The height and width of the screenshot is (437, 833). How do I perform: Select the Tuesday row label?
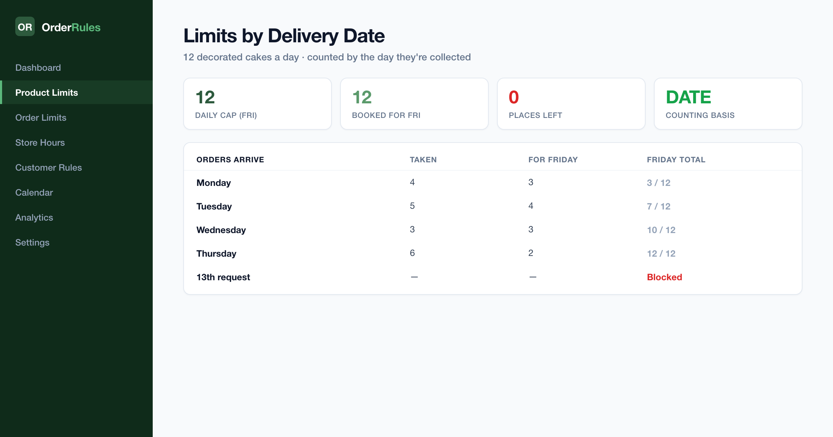click(x=214, y=206)
